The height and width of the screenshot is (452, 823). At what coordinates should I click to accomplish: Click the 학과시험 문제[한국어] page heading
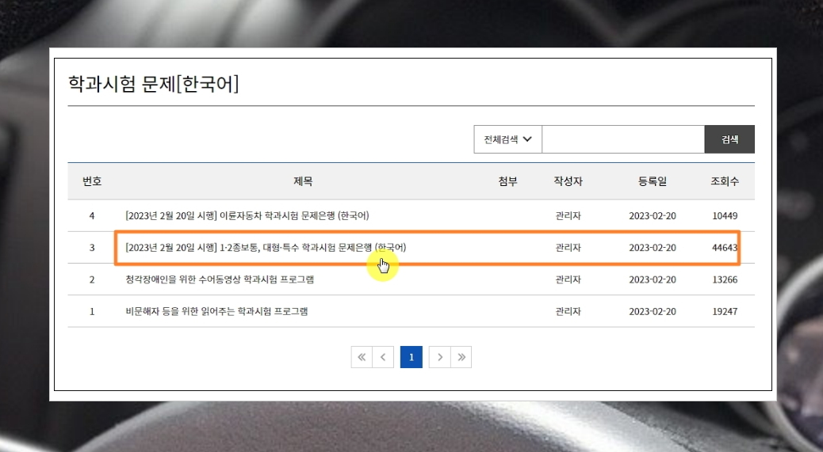click(154, 84)
